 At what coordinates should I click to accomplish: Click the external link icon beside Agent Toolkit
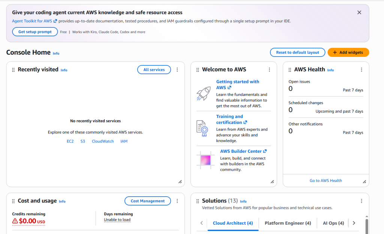(x=55, y=21)
